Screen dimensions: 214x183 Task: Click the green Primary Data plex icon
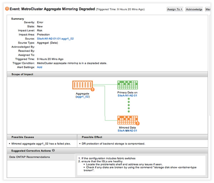[127, 85]
